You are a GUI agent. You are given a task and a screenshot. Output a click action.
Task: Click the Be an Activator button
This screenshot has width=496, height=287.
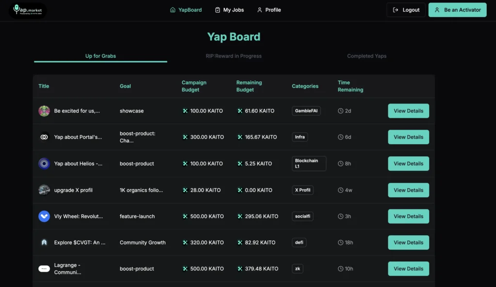coord(457,10)
